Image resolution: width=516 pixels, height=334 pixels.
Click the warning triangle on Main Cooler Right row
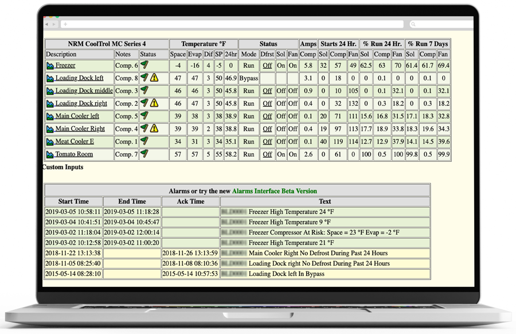(154, 129)
